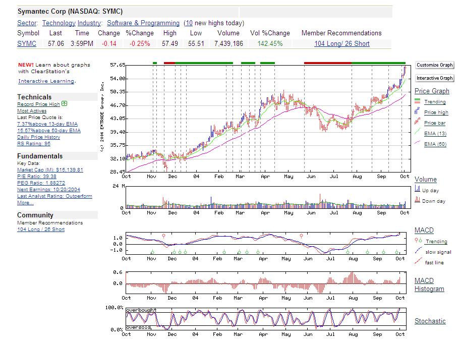Click the 104 Long/ 26 Short recommendations link

[x=343, y=44]
